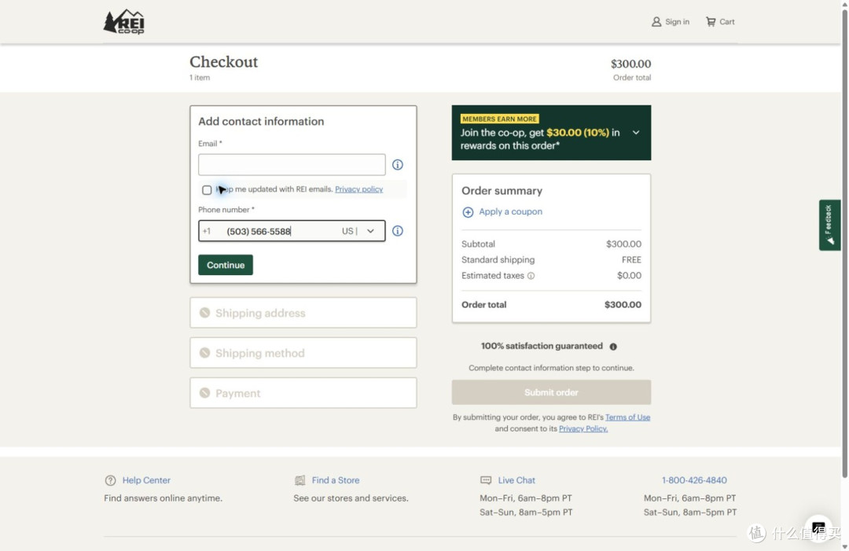Image resolution: width=849 pixels, height=551 pixels.
Task: Click the FREE standard shipping value
Action: 631,260
